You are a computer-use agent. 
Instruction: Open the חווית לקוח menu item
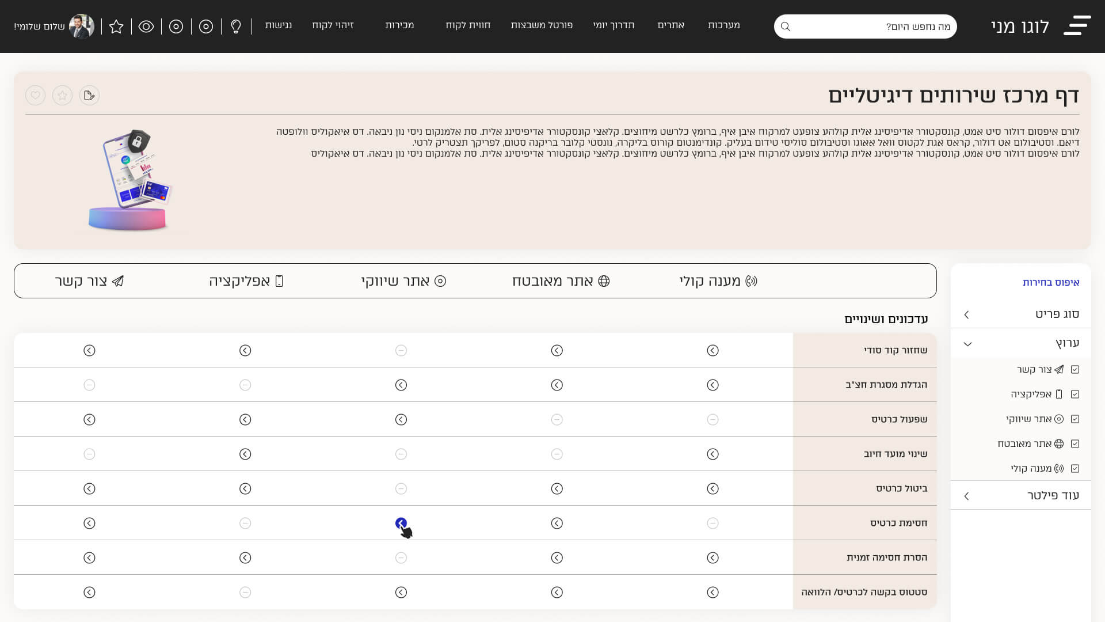coord(468,25)
